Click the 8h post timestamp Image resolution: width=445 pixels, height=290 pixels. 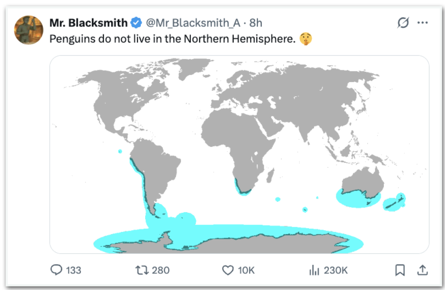256,23
